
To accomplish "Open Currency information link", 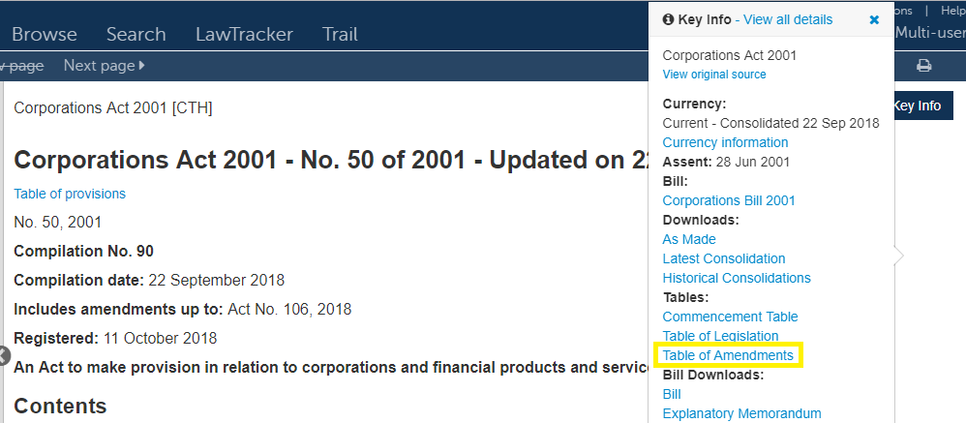I will click(x=725, y=142).
